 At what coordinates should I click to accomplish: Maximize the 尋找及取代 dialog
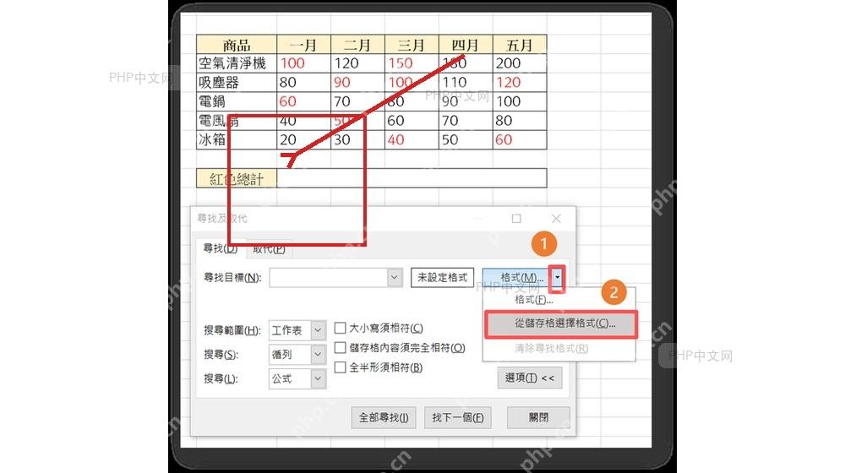point(516,218)
